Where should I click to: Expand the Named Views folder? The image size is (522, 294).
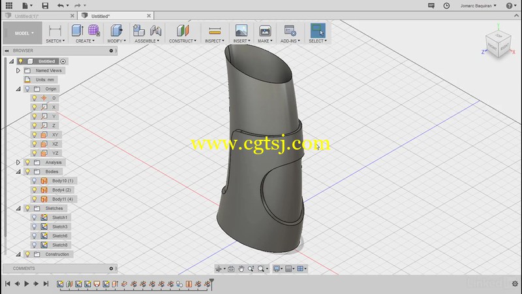[x=18, y=71]
